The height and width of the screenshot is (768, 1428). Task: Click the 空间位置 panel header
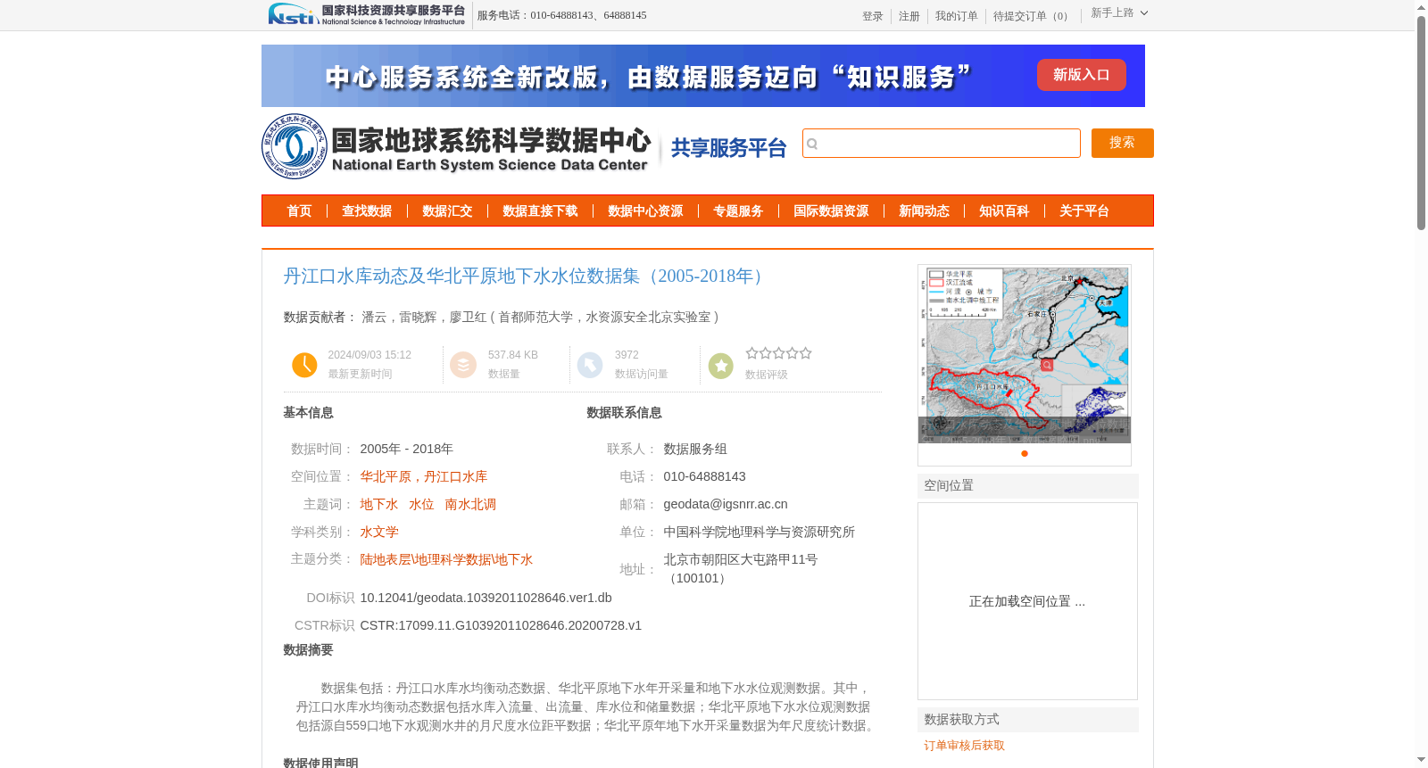pyautogui.click(x=1028, y=486)
